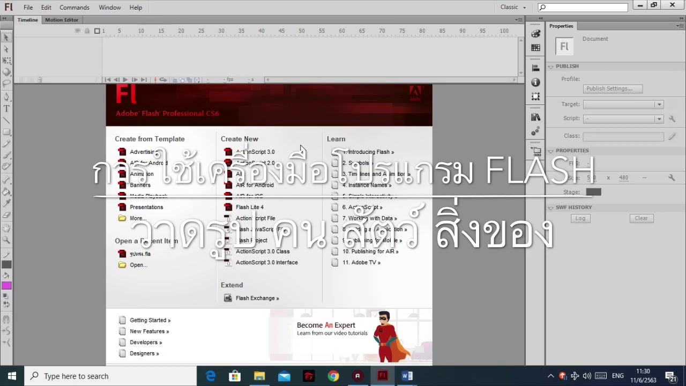Viewport: 686px width, 386px height.
Task: Click the wrench icon beside document Size
Action: click(x=672, y=177)
